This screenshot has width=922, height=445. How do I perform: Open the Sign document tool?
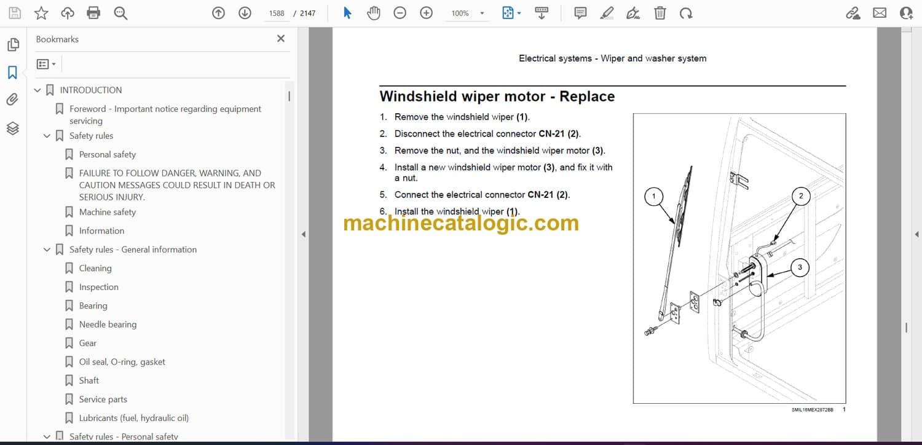tap(633, 13)
